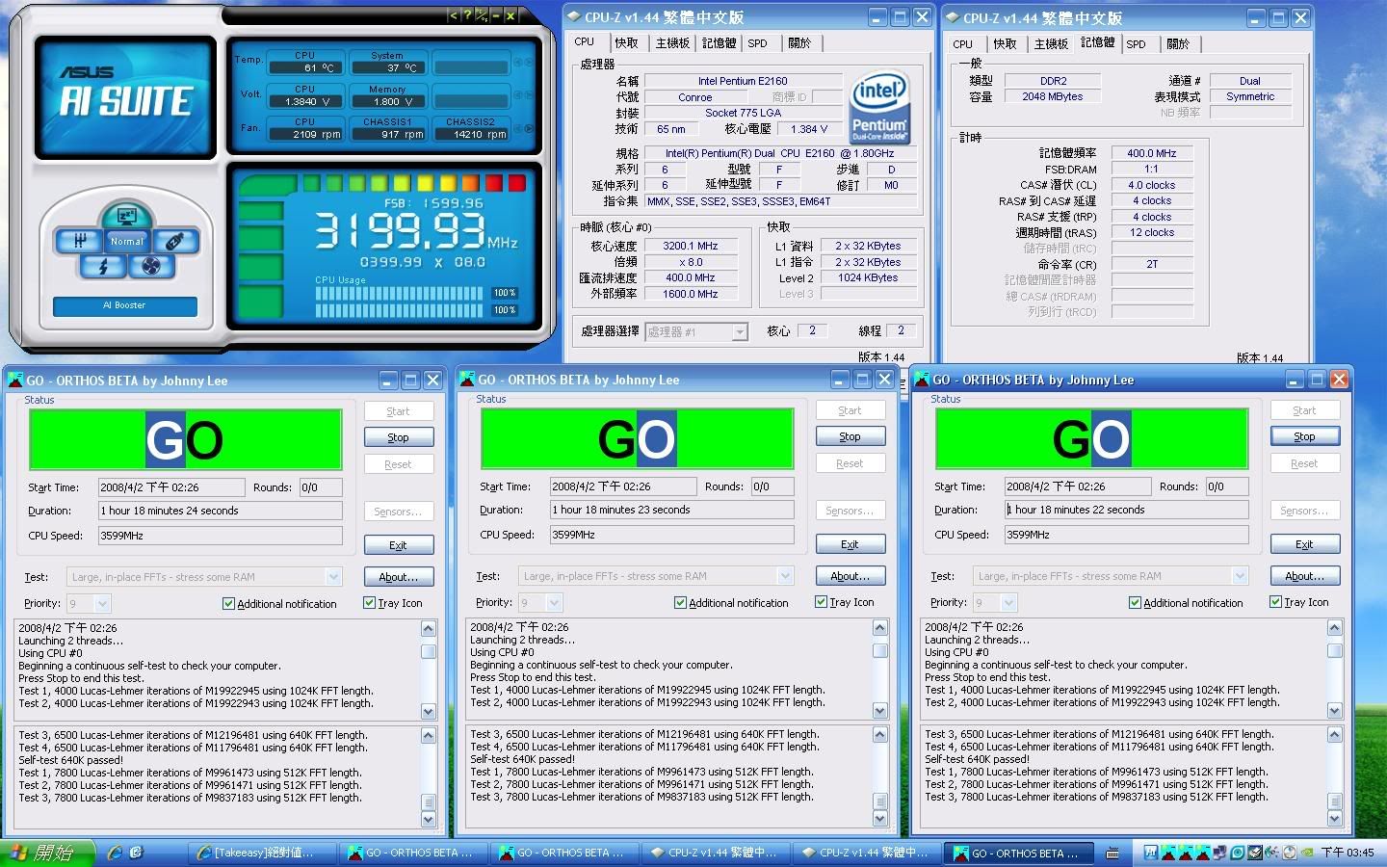Open AI Suite help question mark icon
Screen dimensions: 1387x867
[467, 15]
